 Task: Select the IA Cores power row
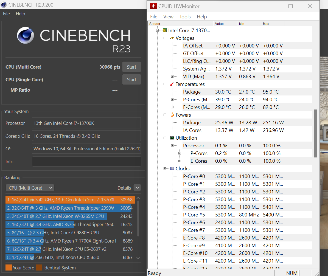click(247, 130)
